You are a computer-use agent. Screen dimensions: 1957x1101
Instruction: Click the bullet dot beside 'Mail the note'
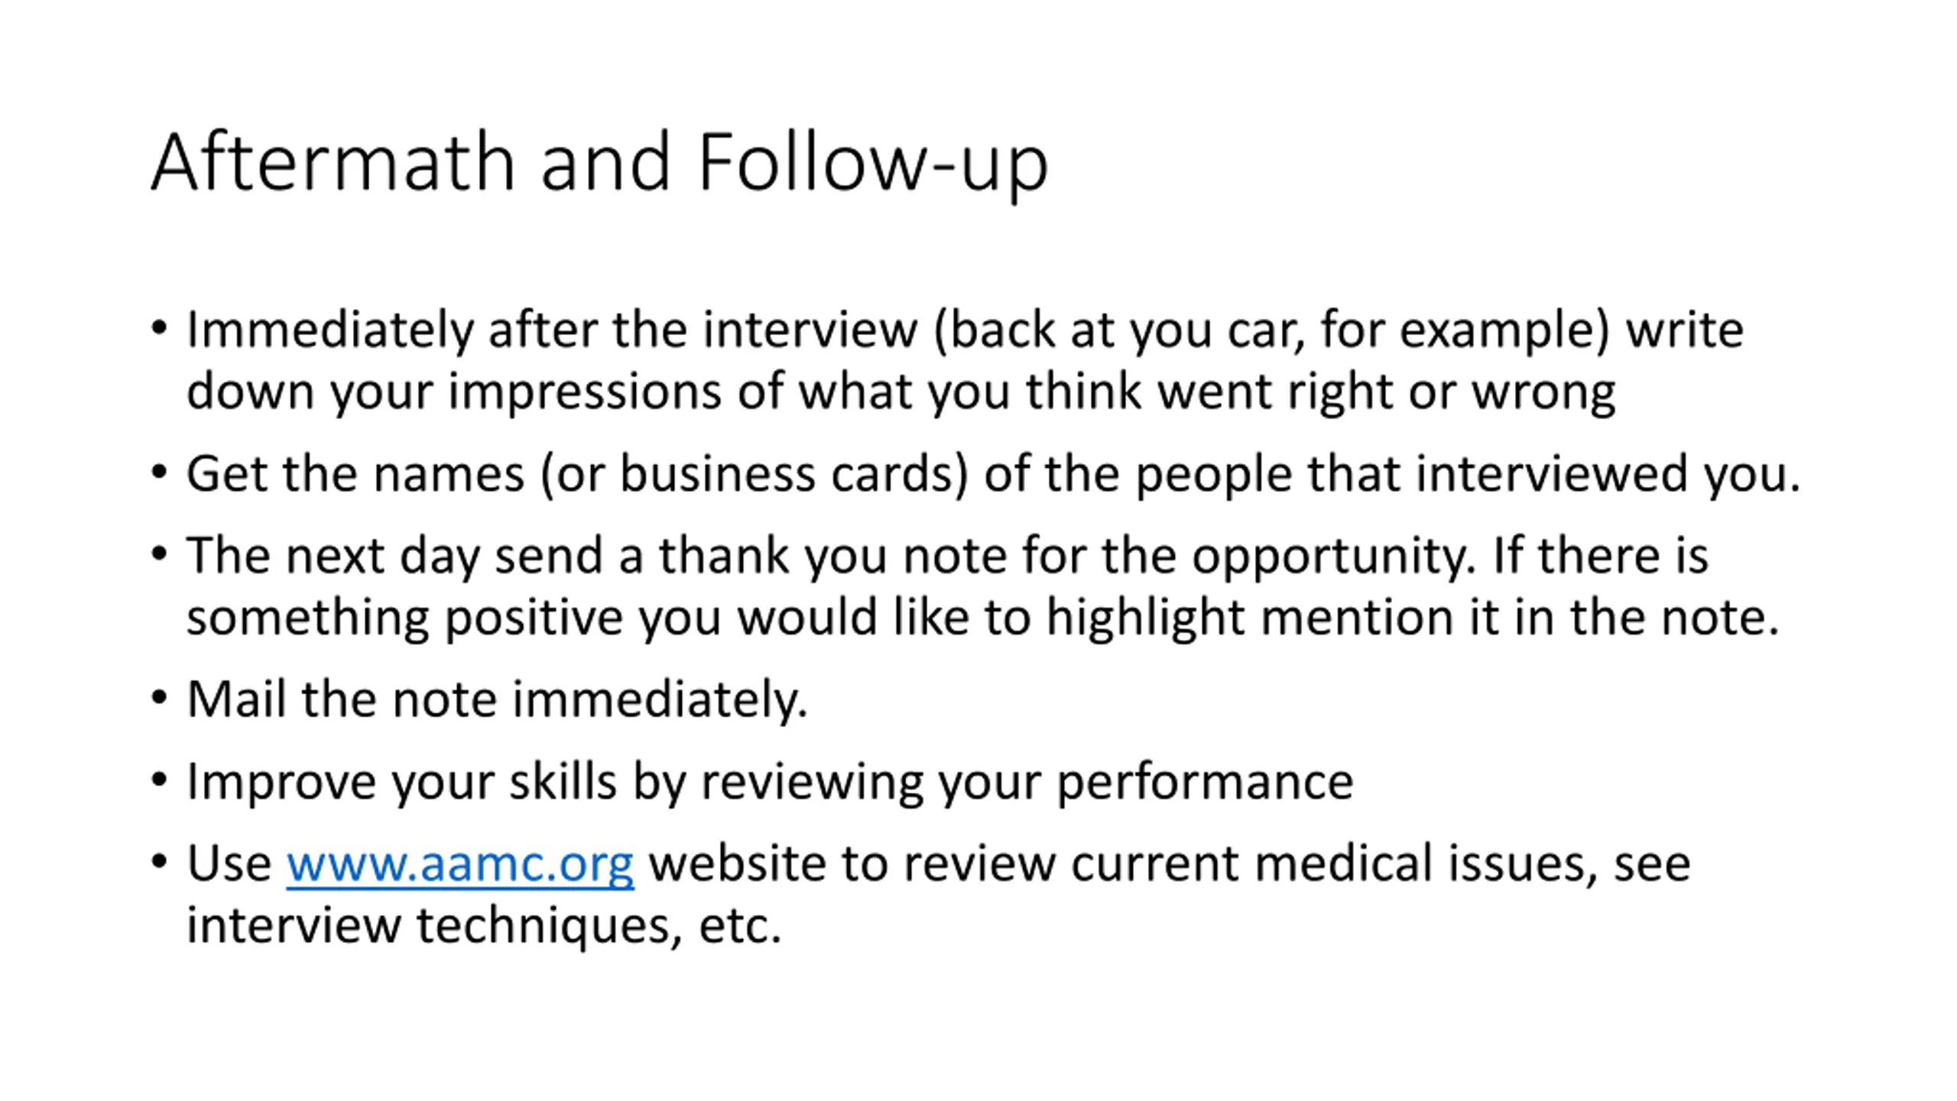[x=159, y=698]
